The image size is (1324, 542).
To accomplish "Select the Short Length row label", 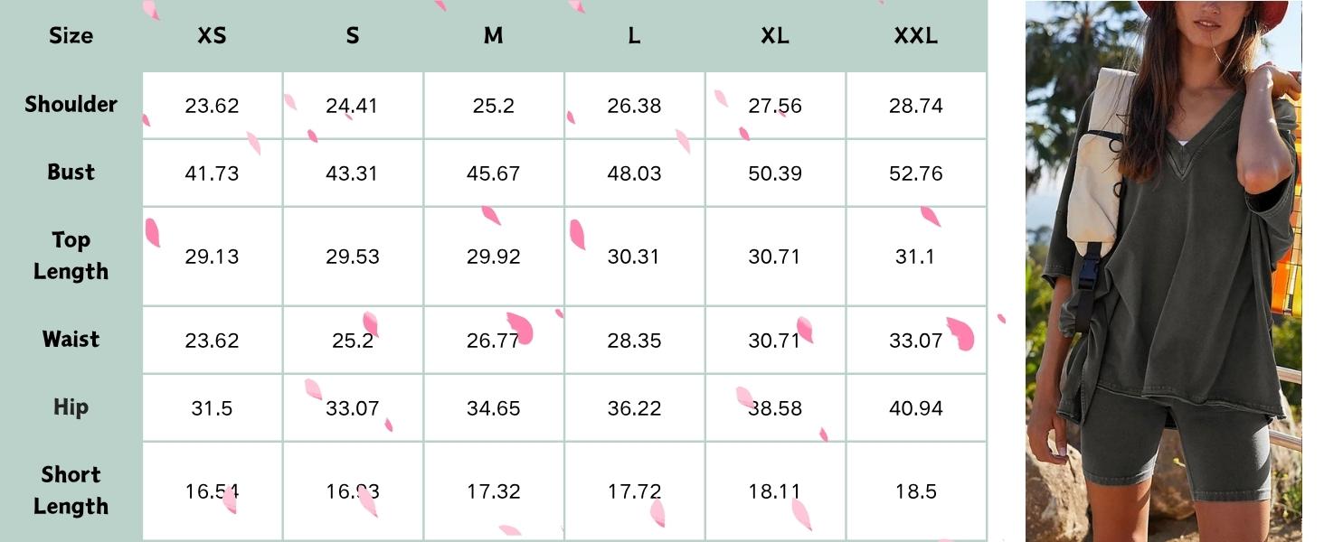I will 71,491.
